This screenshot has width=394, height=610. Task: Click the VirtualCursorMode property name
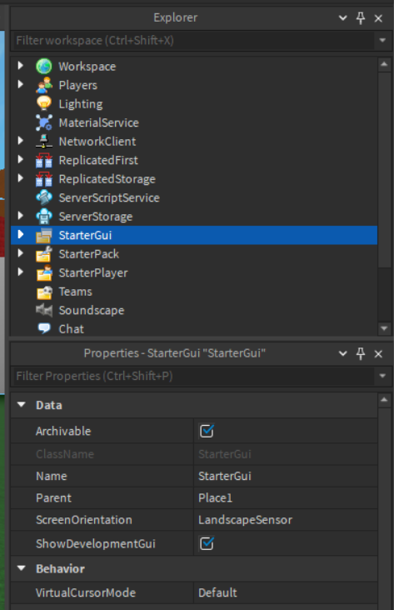point(86,592)
